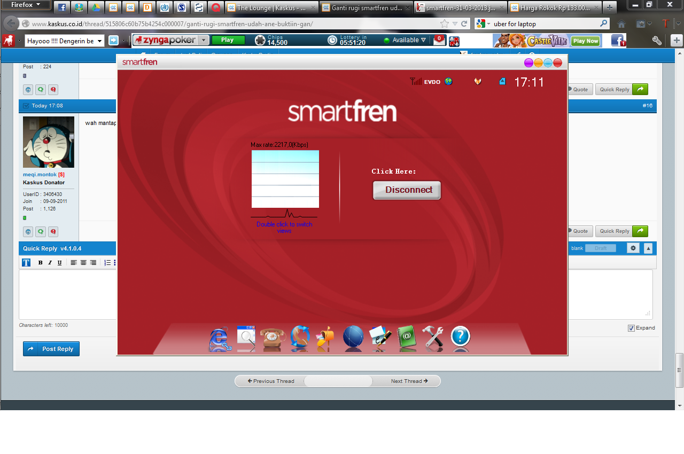Click the blue arrow go button in Zynga toolbar
This screenshot has height=454, width=684.
114,41
